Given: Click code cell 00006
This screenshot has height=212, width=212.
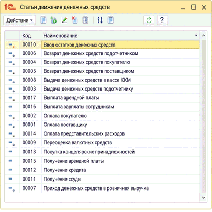Looking at the screenshot, I should (30, 53).
